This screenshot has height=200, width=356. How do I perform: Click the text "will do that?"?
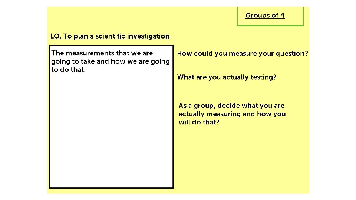199,122
